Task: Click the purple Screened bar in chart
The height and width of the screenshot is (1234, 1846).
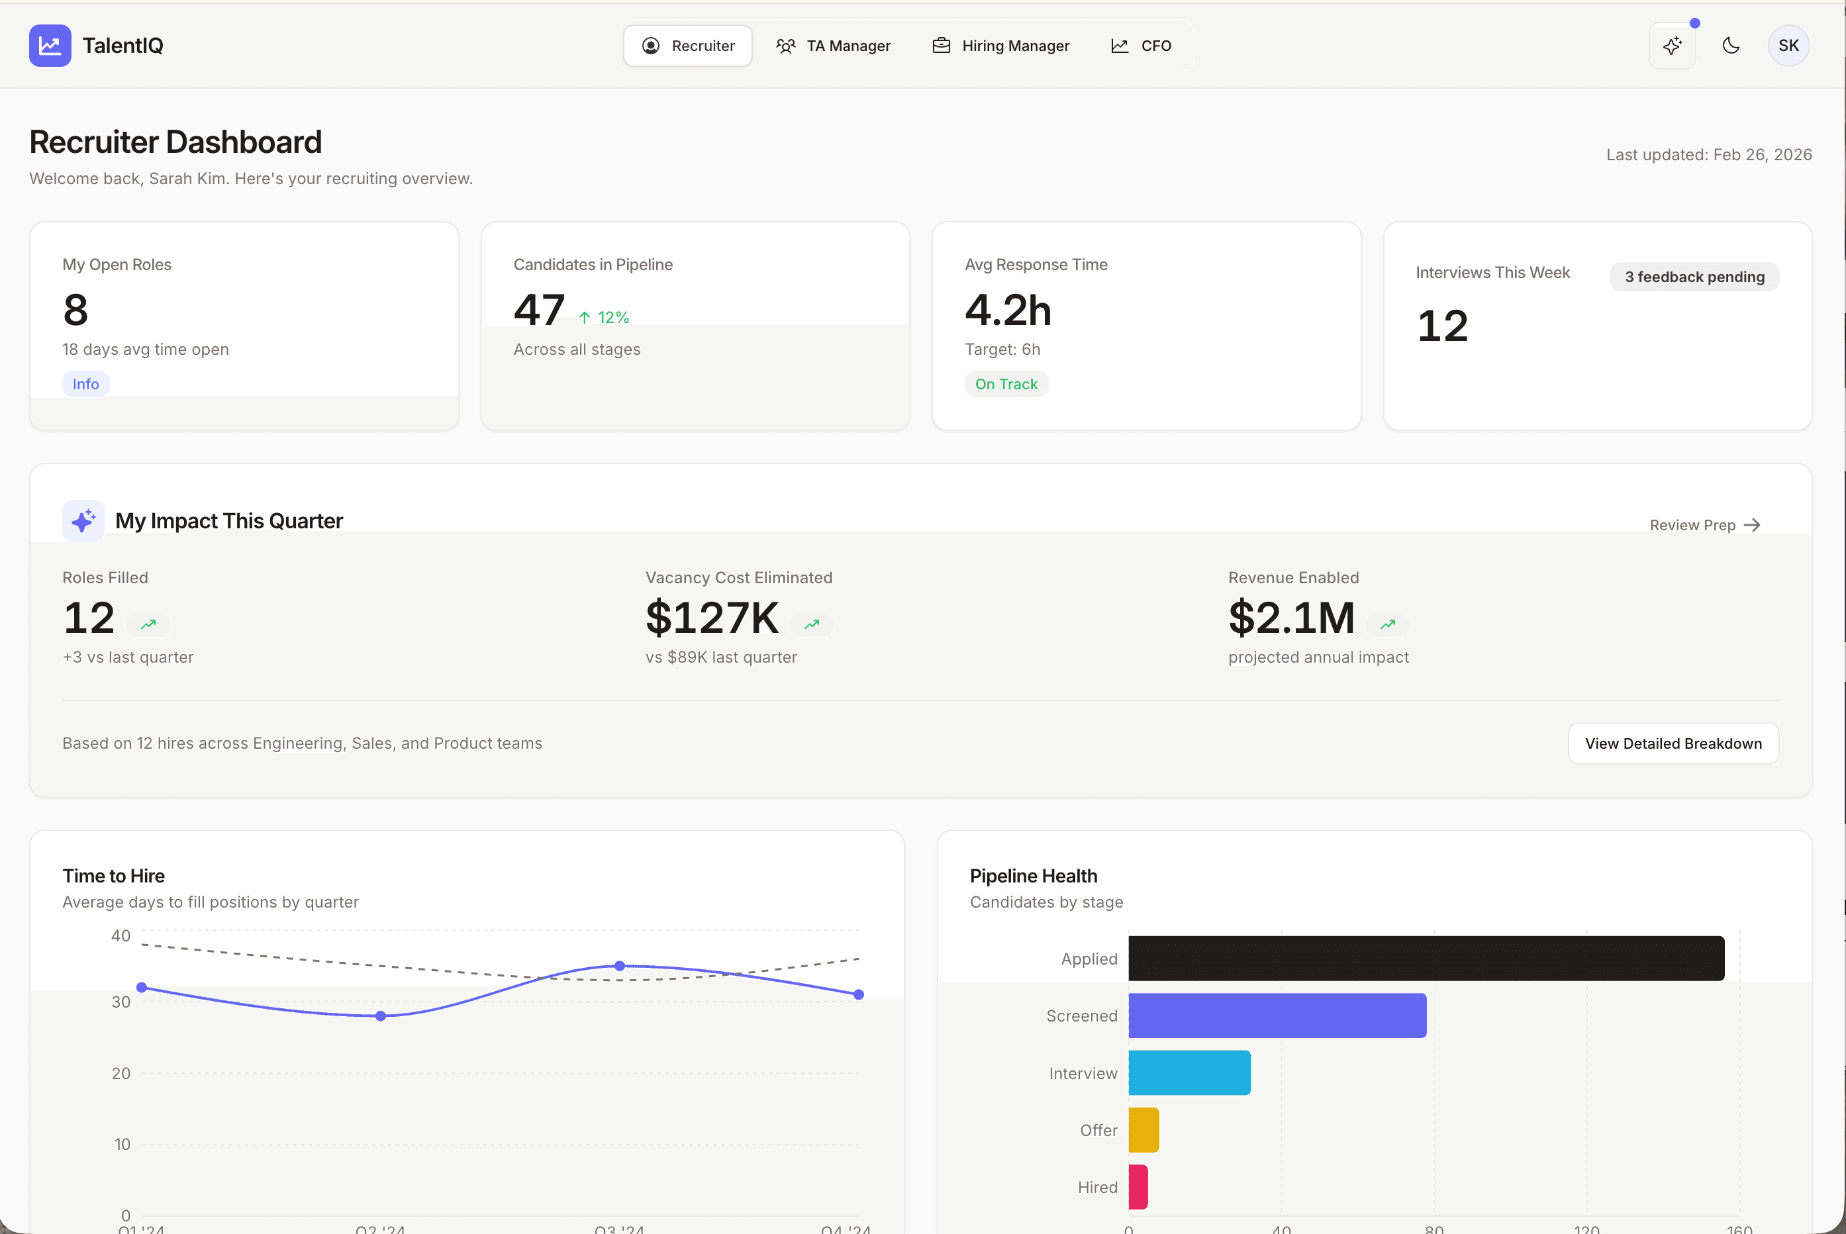Action: click(x=1277, y=1016)
